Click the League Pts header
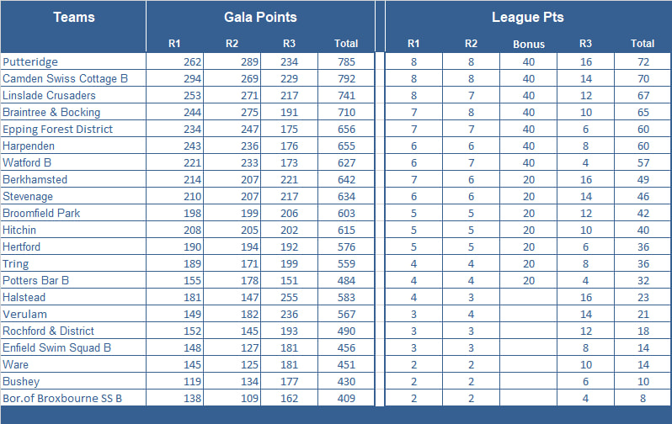 pyautogui.click(x=527, y=17)
